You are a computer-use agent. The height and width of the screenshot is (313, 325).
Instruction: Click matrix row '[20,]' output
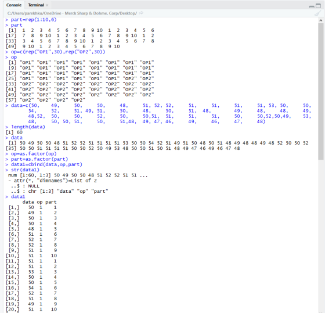pos(31,310)
